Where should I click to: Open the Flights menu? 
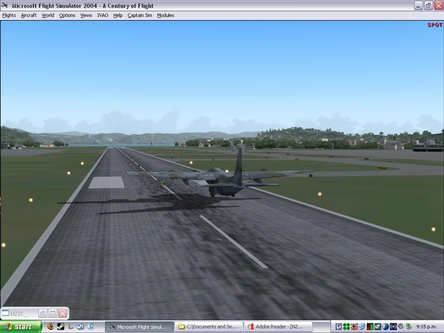tap(9, 16)
